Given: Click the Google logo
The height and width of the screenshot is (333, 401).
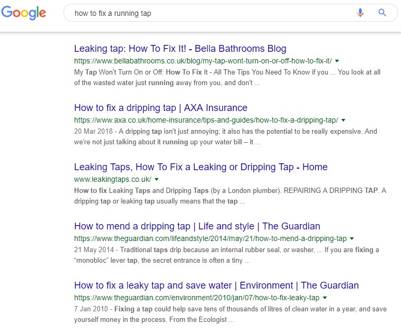Looking at the screenshot, I should [x=23, y=13].
